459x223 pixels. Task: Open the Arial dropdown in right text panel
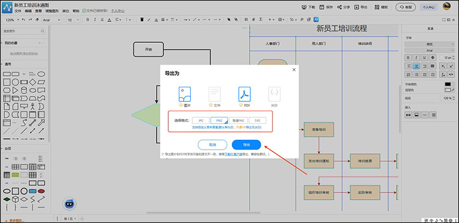pos(430,50)
